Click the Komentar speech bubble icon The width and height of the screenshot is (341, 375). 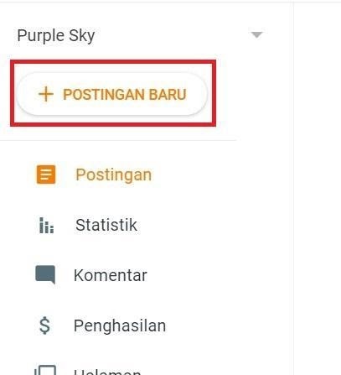(45, 274)
